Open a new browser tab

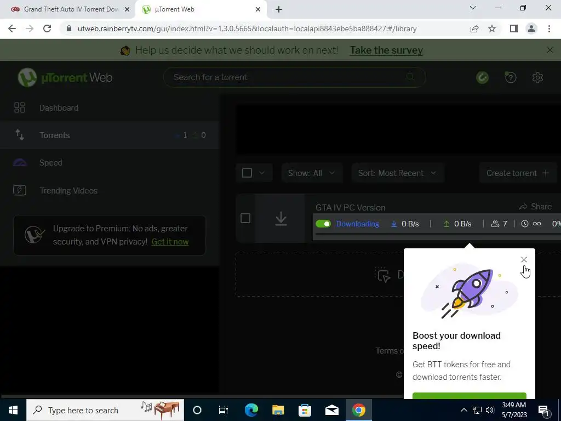pyautogui.click(x=279, y=9)
